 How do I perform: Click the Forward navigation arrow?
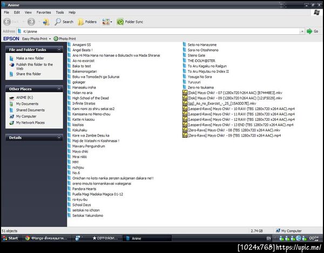pos(31,22)
